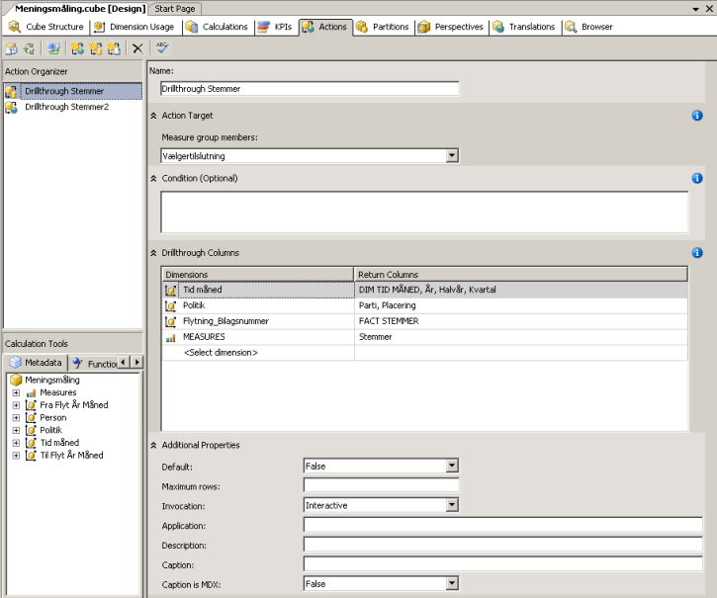Open the Caption is MDX dropdown
Viewport: 717px width, 598px height.
(x=452, y=583)
